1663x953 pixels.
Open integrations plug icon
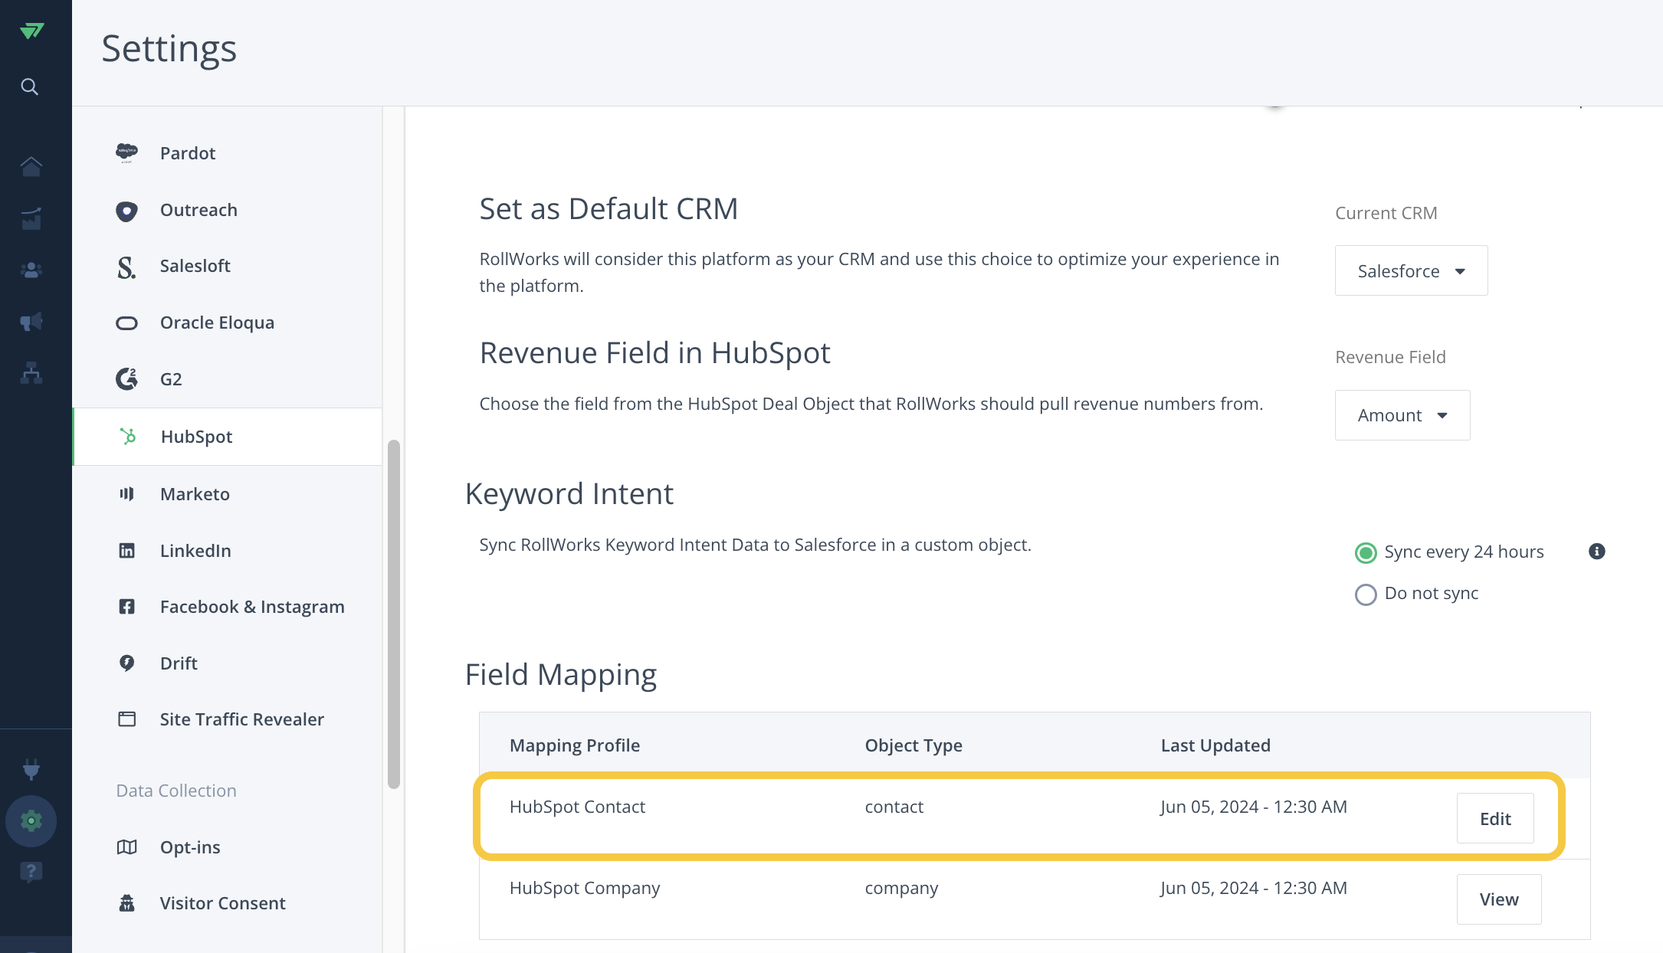pyautogui.click(x=31, y=768)
